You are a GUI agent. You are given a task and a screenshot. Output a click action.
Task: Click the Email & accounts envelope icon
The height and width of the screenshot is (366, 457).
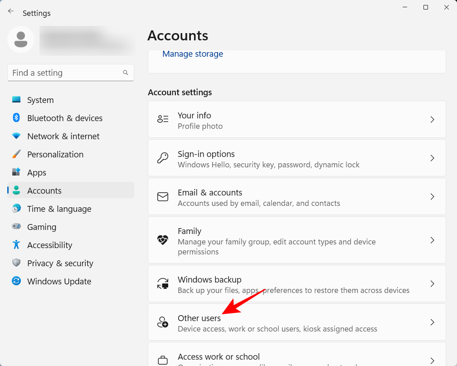[x=163, y=196]
